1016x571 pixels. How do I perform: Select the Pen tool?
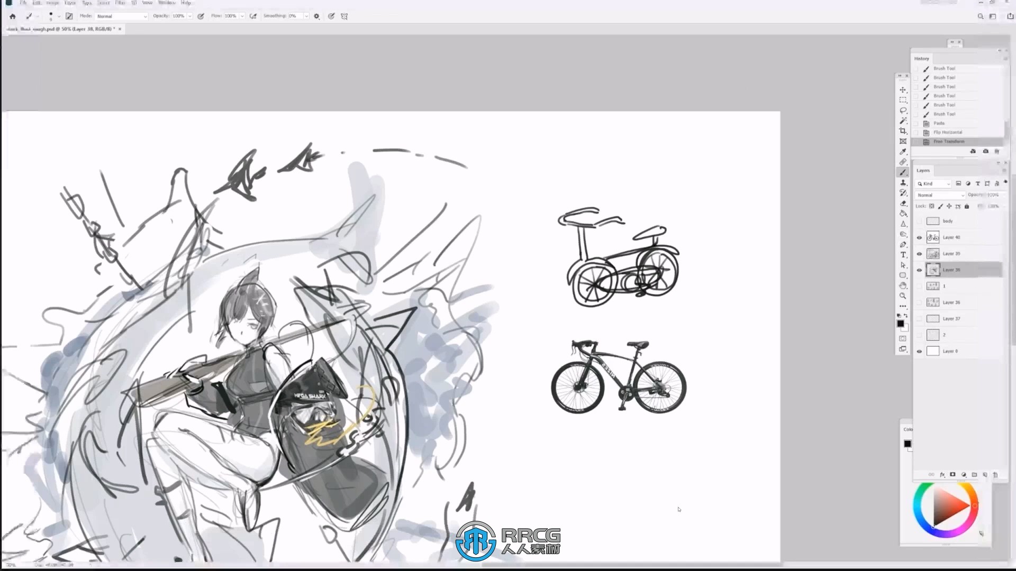(x=903, y=244)
